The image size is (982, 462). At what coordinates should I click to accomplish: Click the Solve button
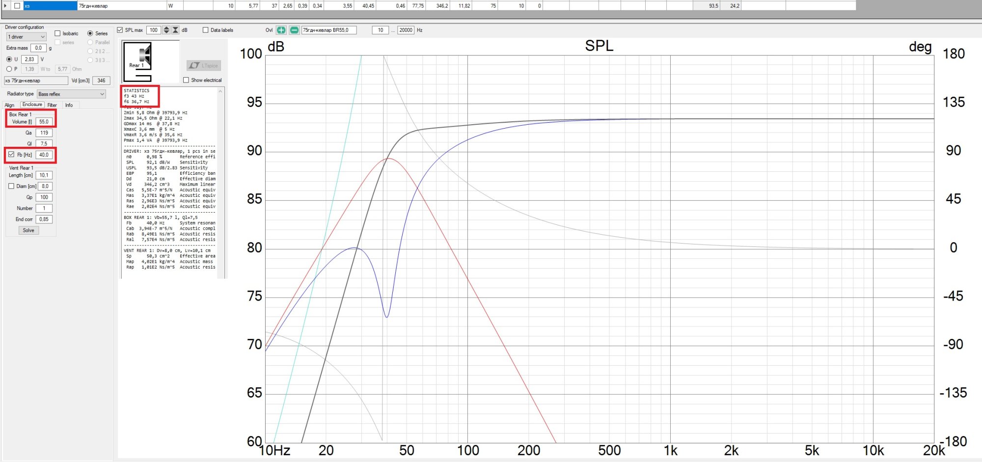click(28, 230)
